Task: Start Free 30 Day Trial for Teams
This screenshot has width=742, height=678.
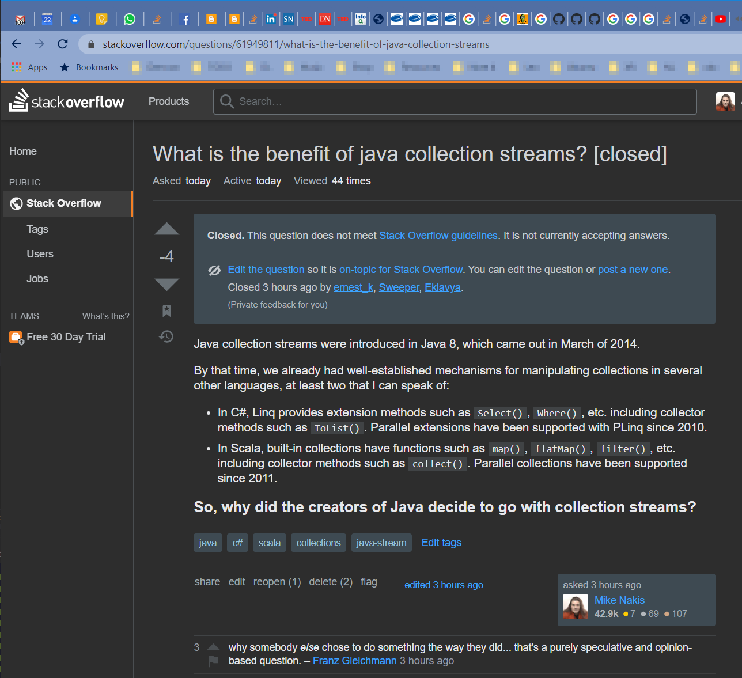Action: pyautogui.click(x=66, y=337)
